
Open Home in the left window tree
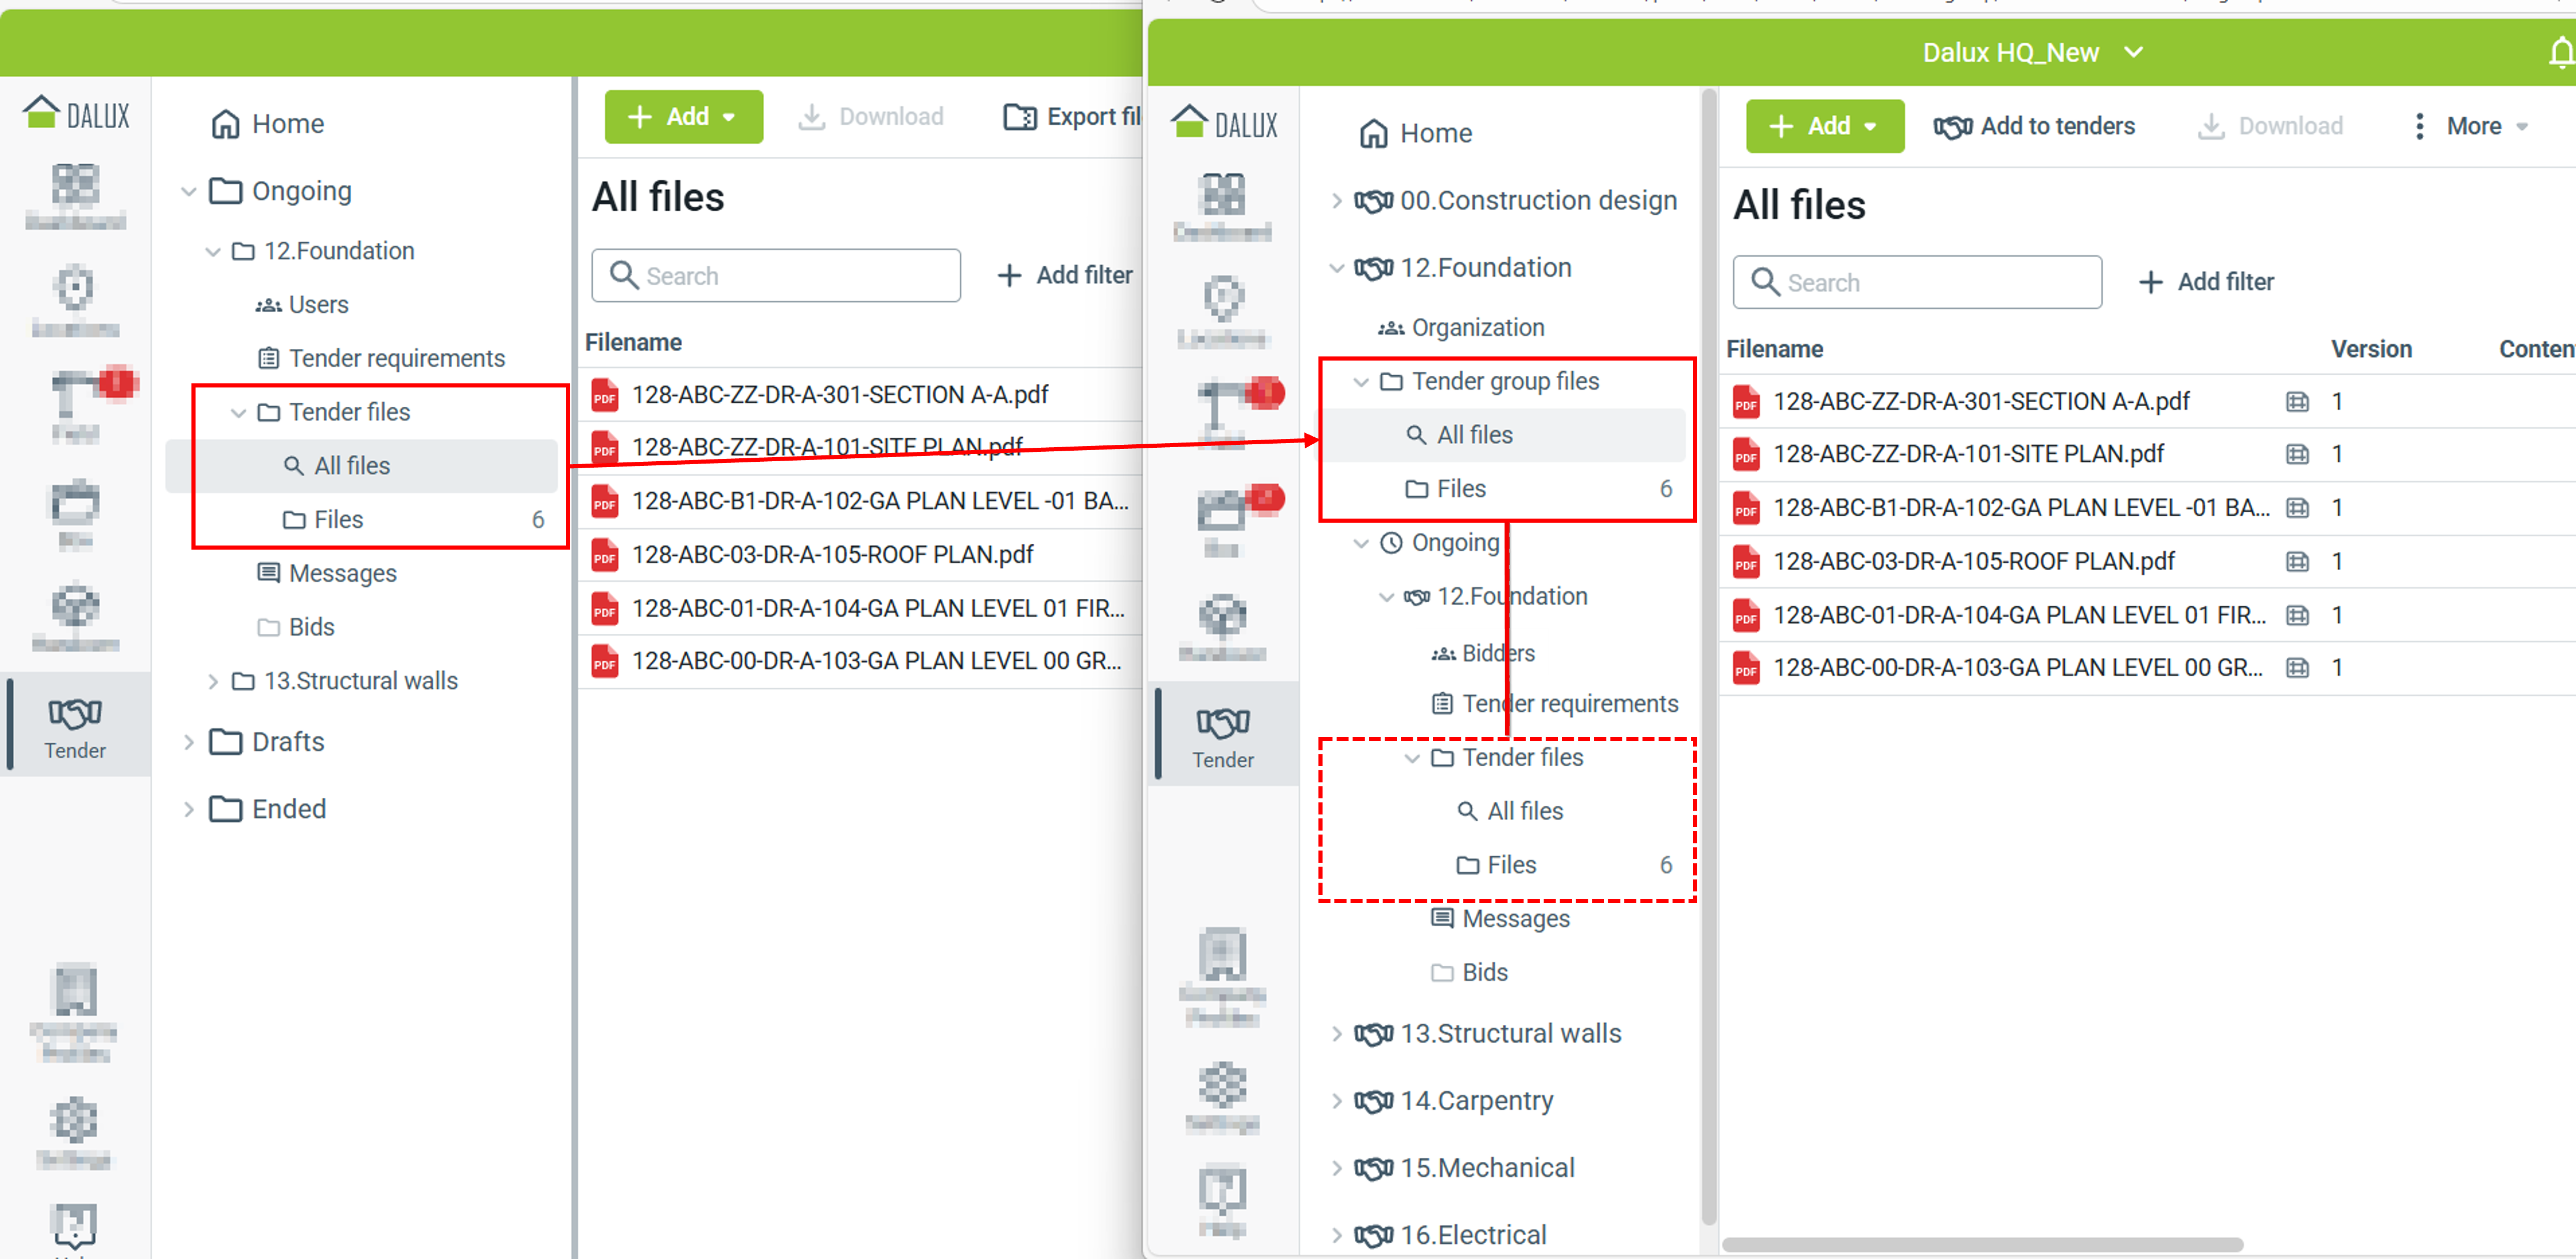click(x=268, y=124)
